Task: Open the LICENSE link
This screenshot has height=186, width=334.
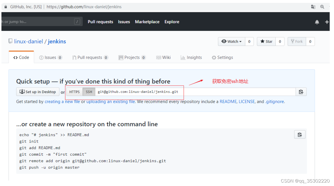Action: pos(247,102)
